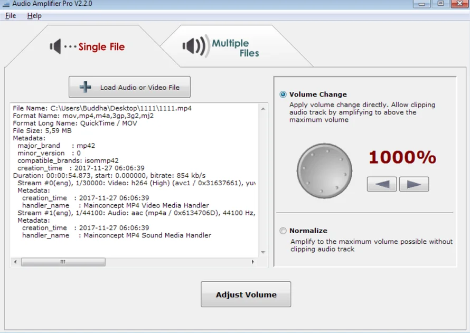This screenshot has width=470, height=333.
Task: Click the Audio Amplifier Pro title bar icon
Action: (x=6, y=4)
